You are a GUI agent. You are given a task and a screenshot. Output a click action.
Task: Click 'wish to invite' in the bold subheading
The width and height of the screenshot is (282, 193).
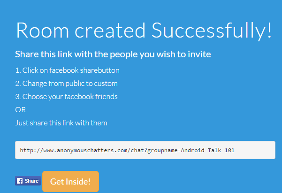point(183,54)
